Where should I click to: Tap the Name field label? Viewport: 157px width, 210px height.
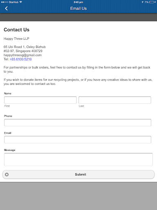point(8,94)
